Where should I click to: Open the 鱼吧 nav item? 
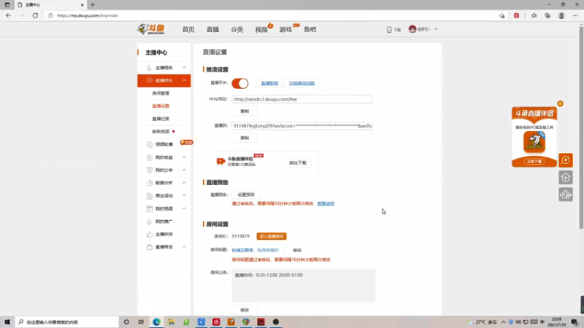[310, 29]
